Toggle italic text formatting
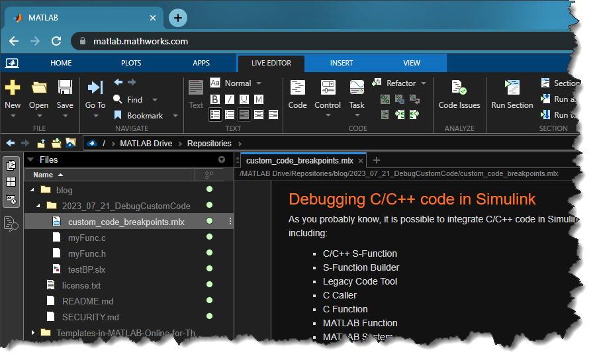Image resolution: width=597 pixels, height=362 pixels. (230, 99)
